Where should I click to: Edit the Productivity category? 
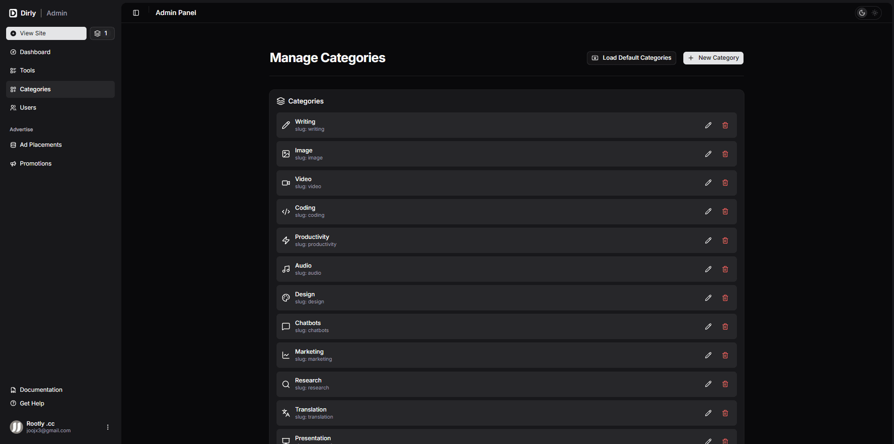click(x=708, y=240)
